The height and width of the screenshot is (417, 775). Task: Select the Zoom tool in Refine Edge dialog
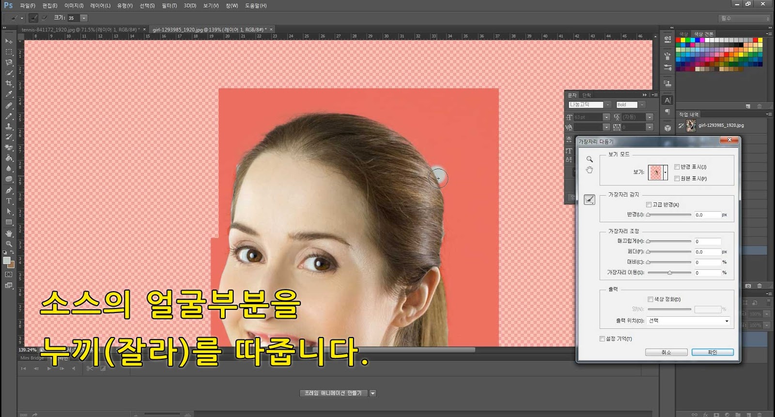(589, 159)
